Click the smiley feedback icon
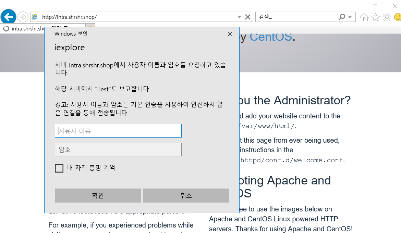This screenshot has width=401, height=233. pyautogui.click(x=398, y=17)
